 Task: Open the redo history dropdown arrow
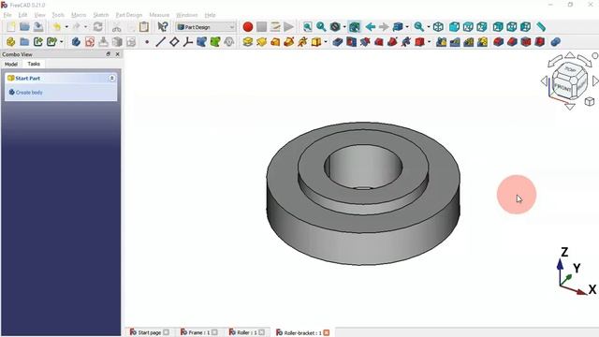85,27
